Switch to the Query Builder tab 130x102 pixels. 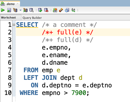(32, 18)
